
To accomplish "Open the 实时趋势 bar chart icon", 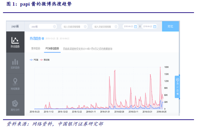I will pyautogui.click(x=15, y=62).
